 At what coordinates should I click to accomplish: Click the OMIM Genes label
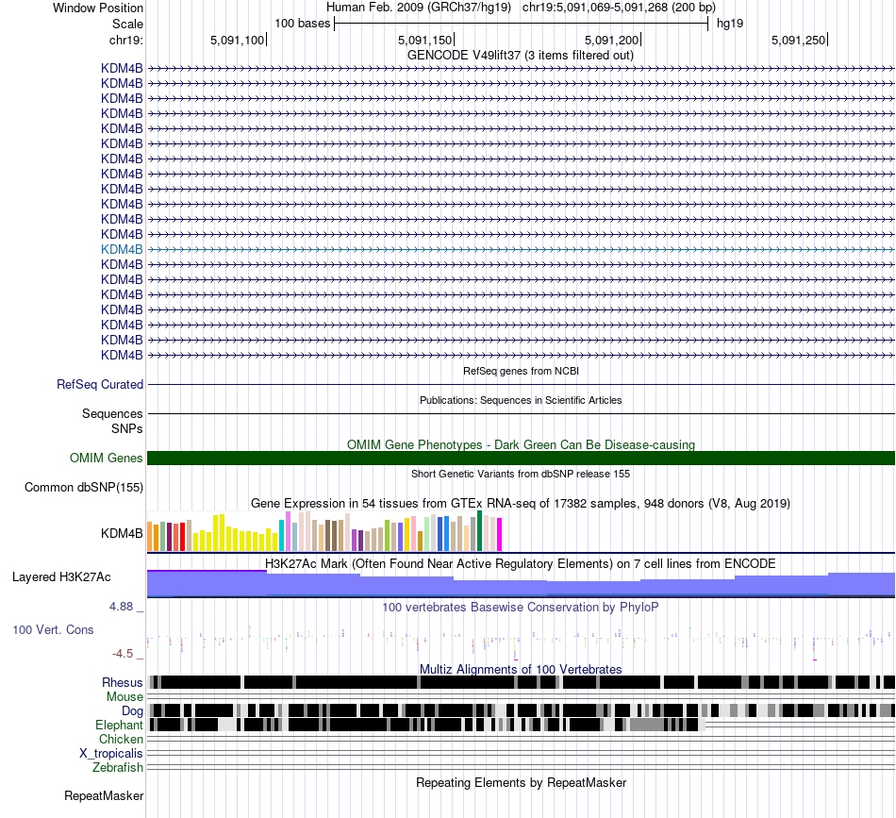[x=107, y=458]
